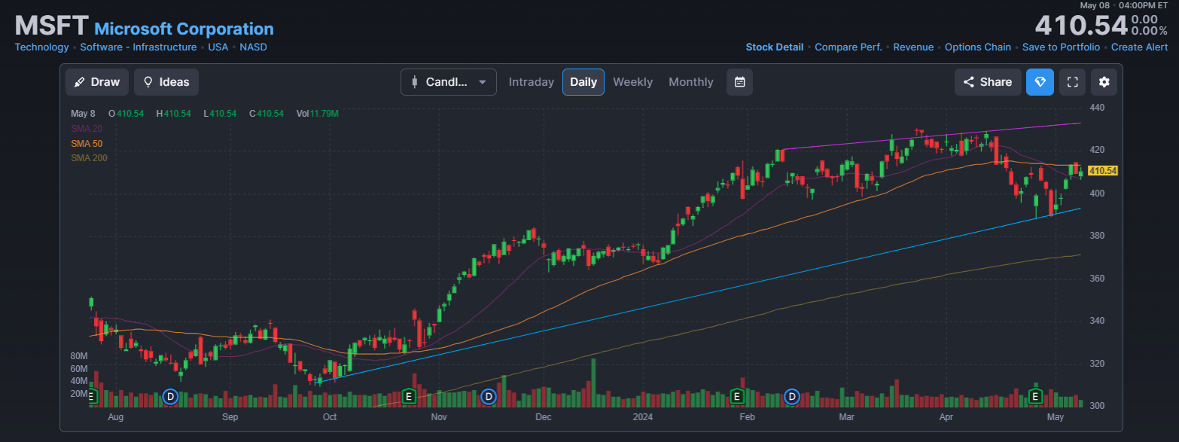Click the 440 price axis label
The image size is (1179, 442).
click(1097, 108)
